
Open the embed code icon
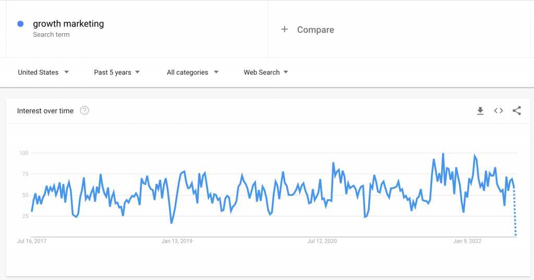[x=499, y=111]
